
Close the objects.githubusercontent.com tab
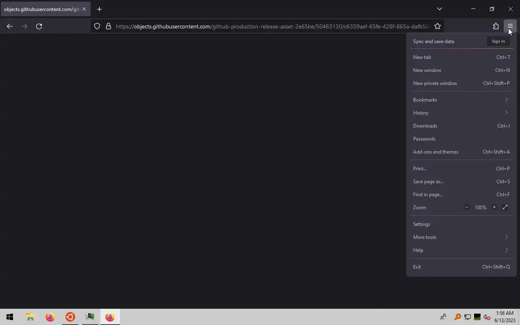tap(84, 9)
